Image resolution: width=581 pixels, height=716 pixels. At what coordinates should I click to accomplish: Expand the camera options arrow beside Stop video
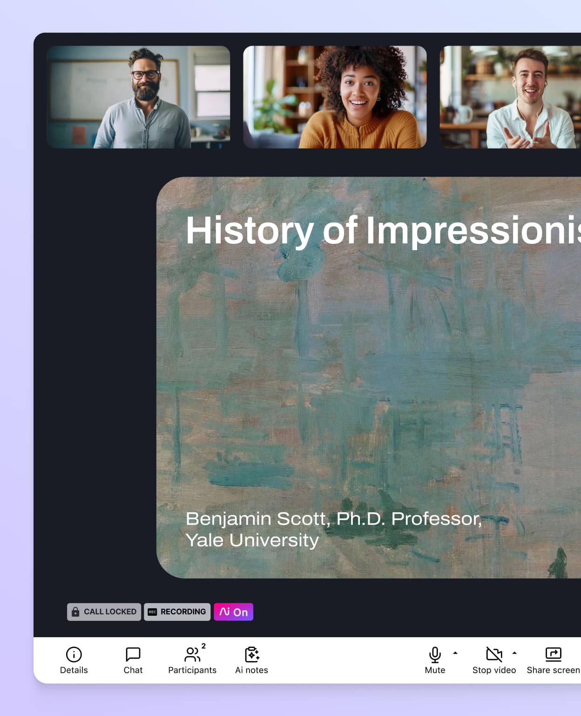click(x=514, y=653)
